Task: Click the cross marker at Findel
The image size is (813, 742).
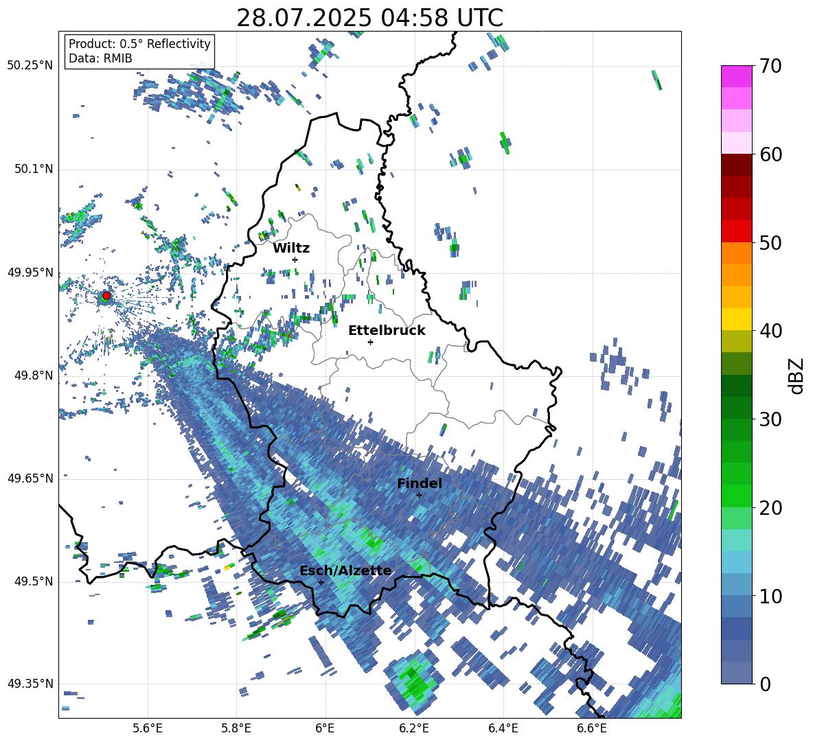Action: click(419, 496)
